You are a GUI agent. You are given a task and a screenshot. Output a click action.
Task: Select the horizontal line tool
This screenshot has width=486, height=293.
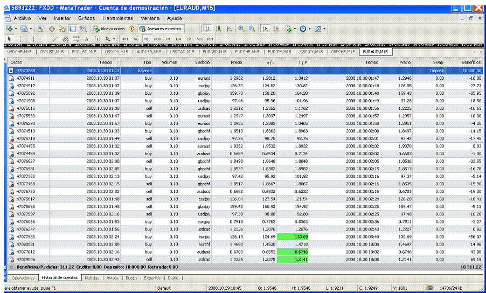[x=44, y=39]
